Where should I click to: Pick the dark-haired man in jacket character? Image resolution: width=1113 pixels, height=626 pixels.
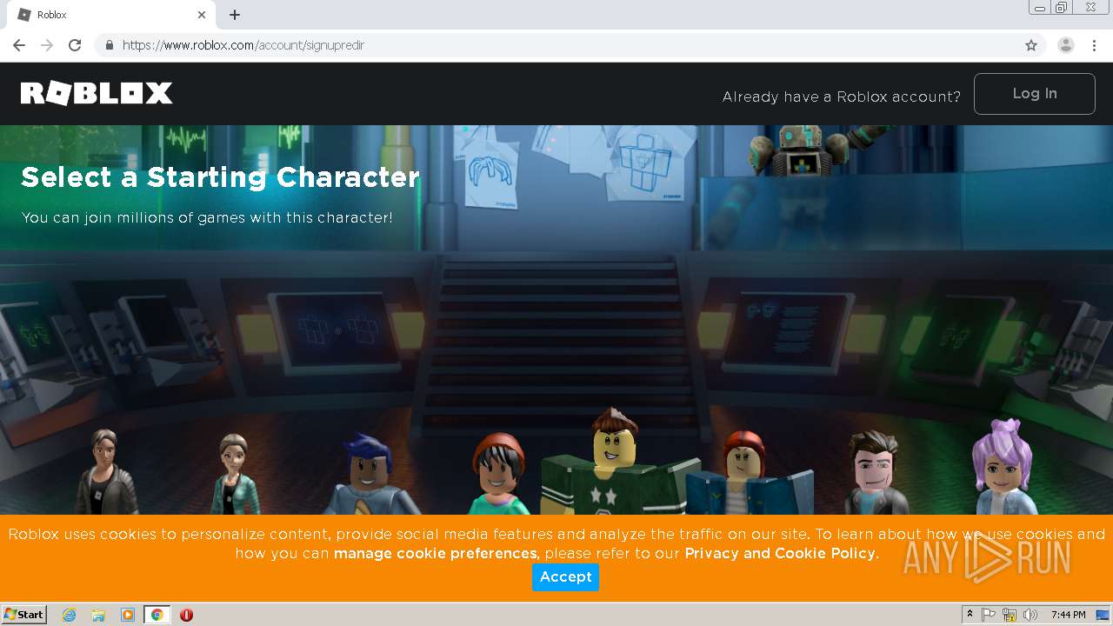(x=873, y=474)
